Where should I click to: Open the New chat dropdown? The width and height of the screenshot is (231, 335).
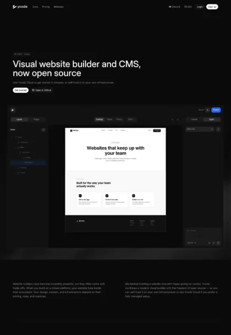pyautogui.click(x=200, y=129)
